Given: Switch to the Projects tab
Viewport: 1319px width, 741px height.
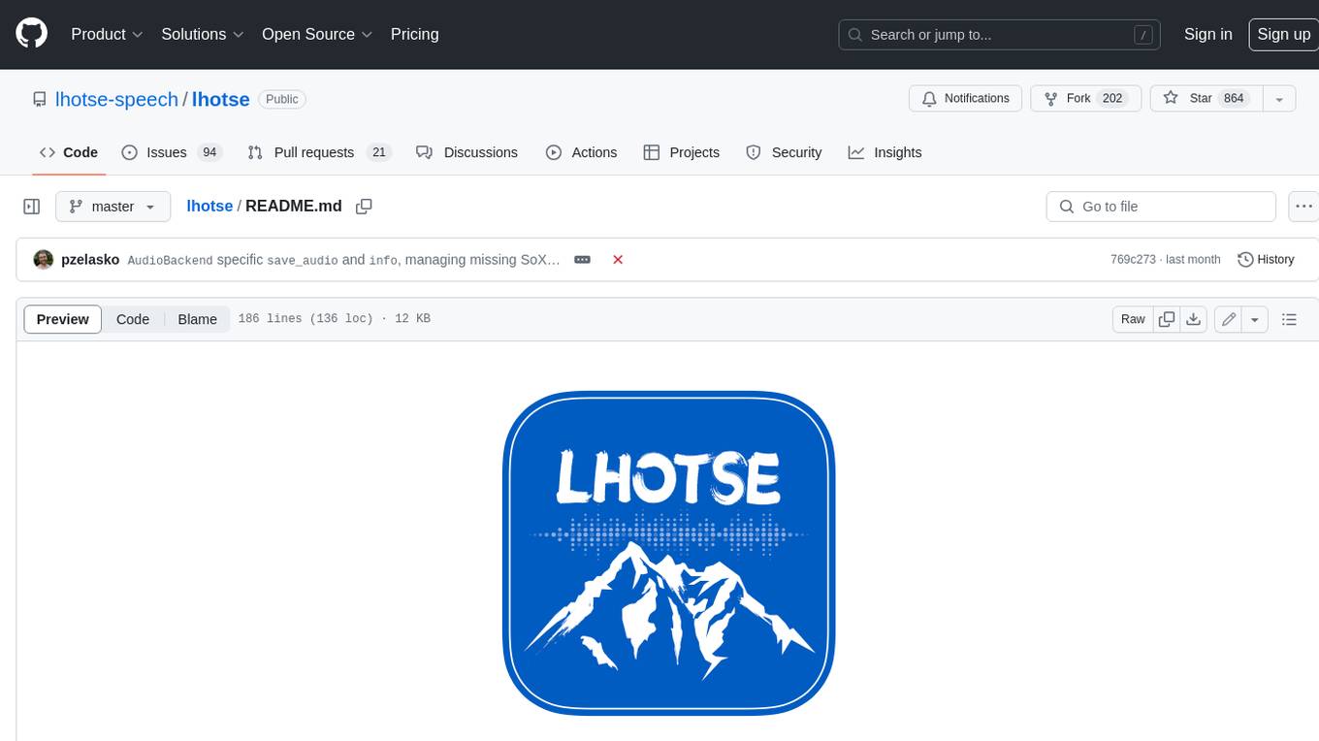Looking at the screenshot, I should click(x=681, y=152).
